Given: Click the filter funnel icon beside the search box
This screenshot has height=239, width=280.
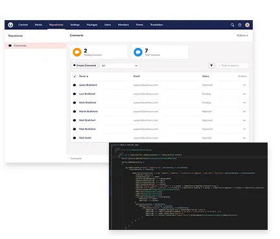Looking at the screenshot, I should coord(211,65).
